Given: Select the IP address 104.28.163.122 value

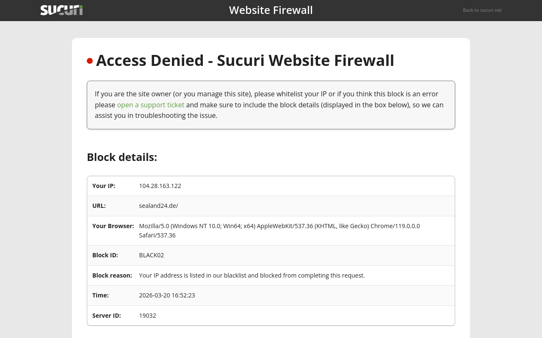Looking at the screenshot, I should click(x=160, y=186).
